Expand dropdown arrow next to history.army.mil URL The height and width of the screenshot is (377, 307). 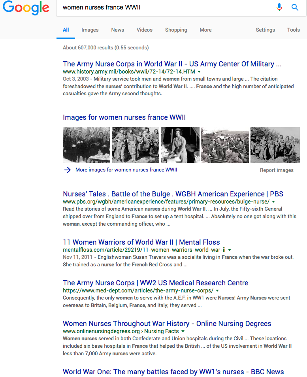(199, 72)
